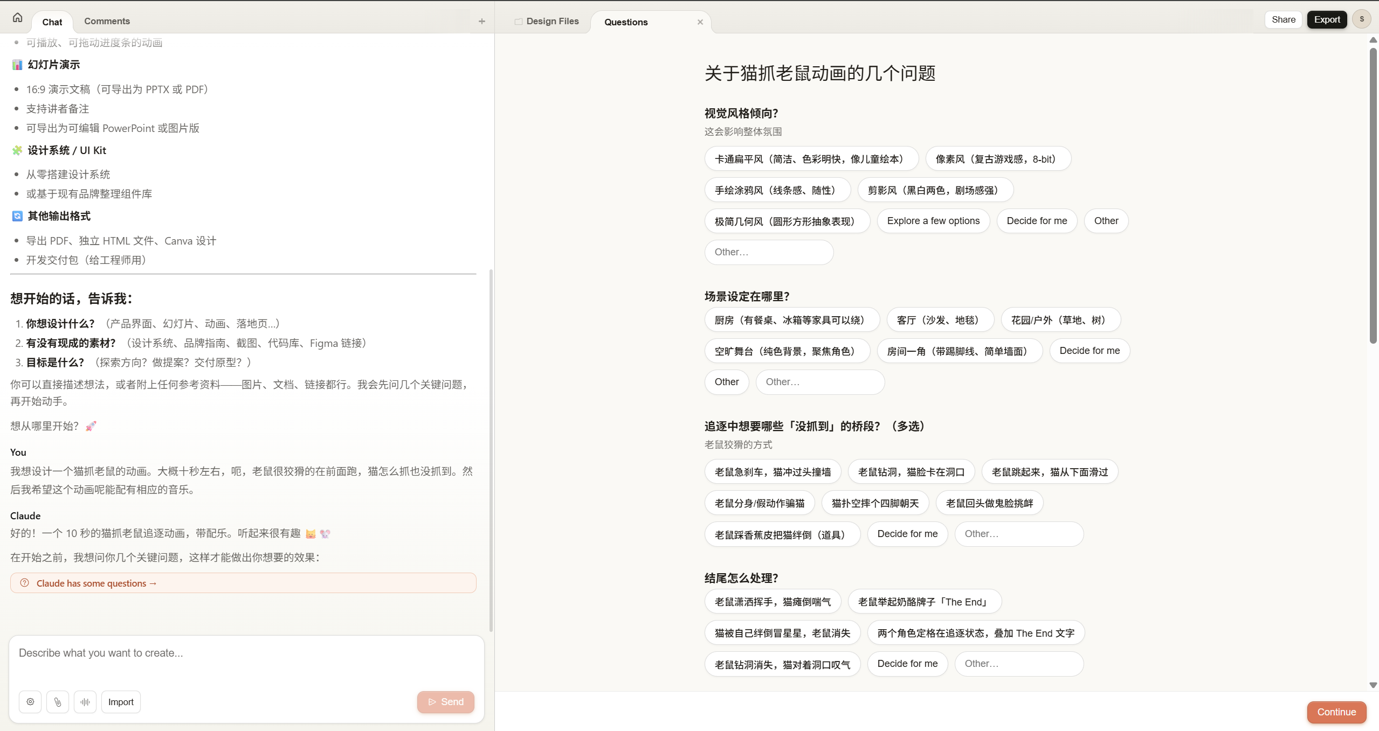Select the 剪影风 style option
This screenshot has height=731, width=1379.
coord(935,190)
